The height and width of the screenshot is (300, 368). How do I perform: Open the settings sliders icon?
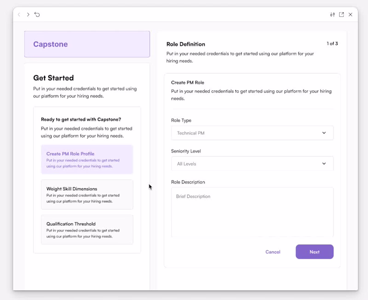332,15
